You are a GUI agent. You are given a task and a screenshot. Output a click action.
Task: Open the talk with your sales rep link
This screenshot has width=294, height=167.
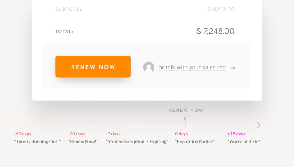[196, 67]
